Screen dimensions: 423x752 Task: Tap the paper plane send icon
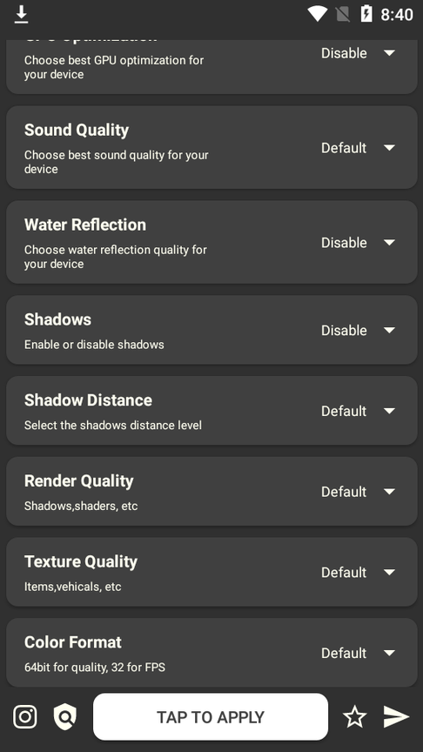(x=396, y=717)
